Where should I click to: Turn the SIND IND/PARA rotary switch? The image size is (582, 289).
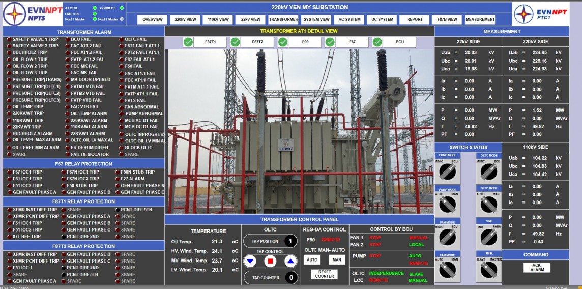tap(488, 237)
